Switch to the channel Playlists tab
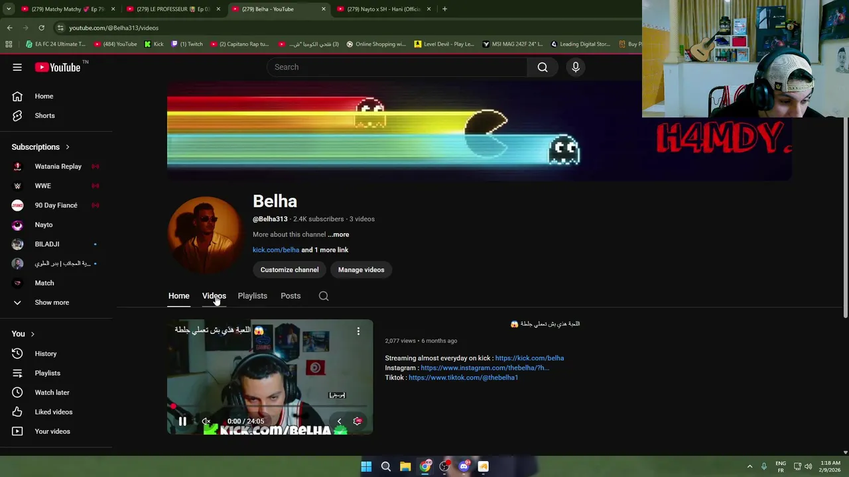849x477 pixels. (252, 296)
